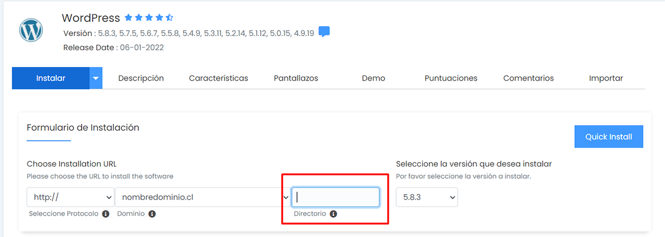Click info icon next to Directorio
This screenshot has height=237, width=665.
(334, 214)
